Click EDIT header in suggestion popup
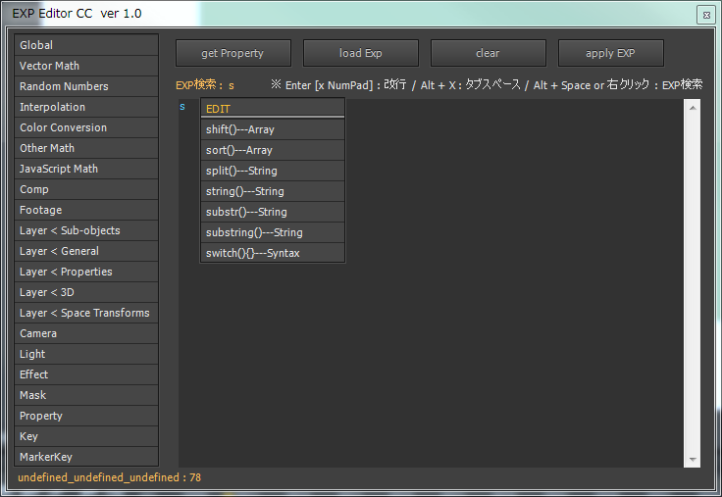The image size is (722, 497). 273,109
